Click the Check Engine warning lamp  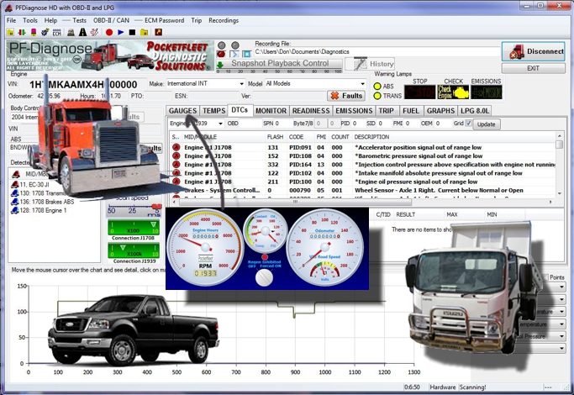(x=453, y=92)
